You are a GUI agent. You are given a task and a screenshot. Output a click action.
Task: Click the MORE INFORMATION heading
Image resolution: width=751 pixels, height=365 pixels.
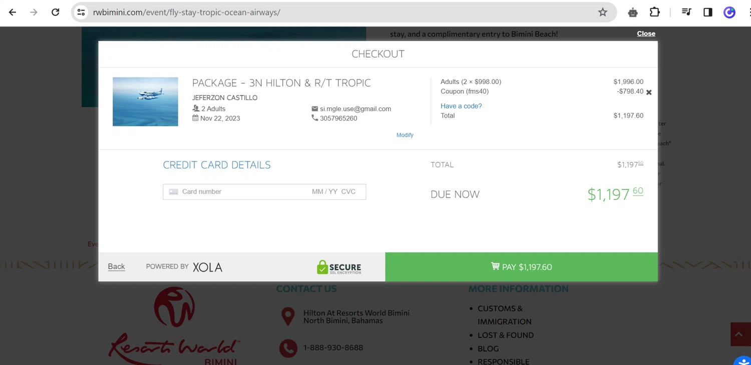coord(518,289)
